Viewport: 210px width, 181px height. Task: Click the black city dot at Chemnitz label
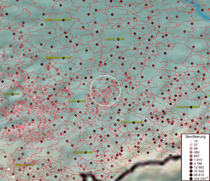(191, 107)
